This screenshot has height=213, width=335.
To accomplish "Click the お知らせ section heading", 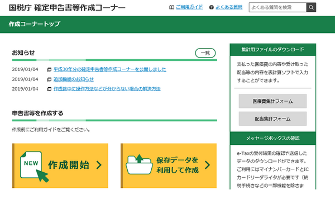I will coord(23,53).
